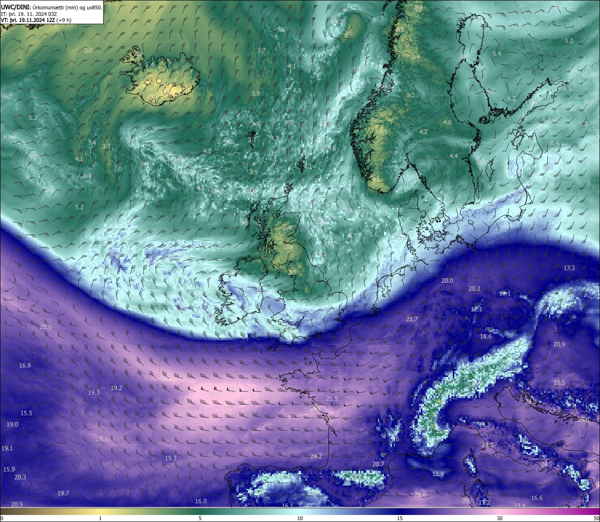Click the map value "20.2"
Viewport: 600px width, 522px height.
click(474, 288)
